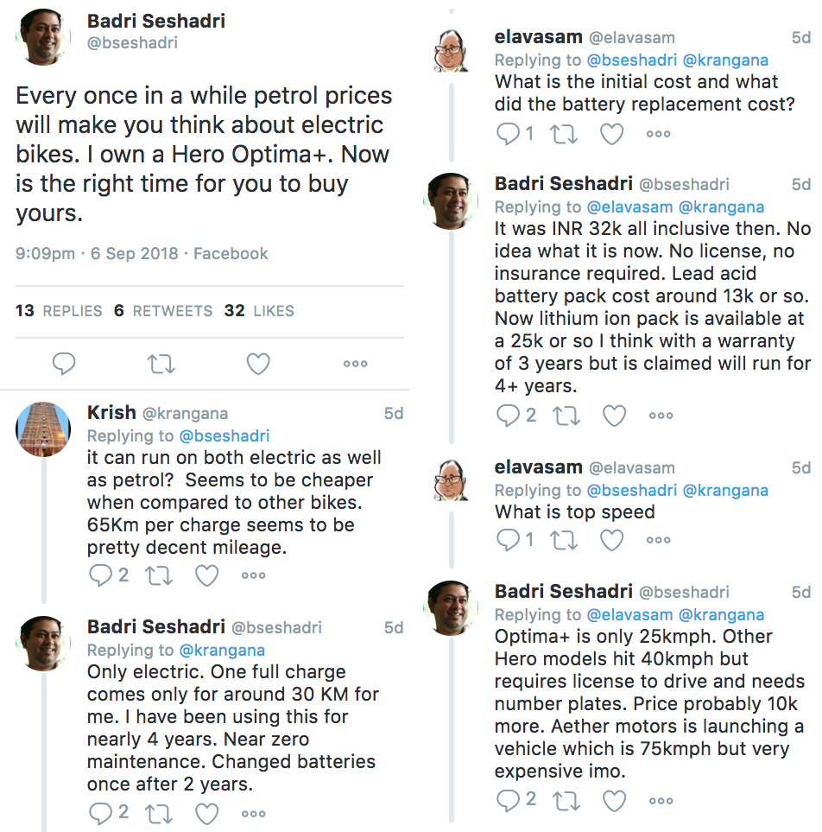Screen dimensions: 822x832
Task: Like Krish's reply about 65Km per charge
Action: click(x=207, y=575)
